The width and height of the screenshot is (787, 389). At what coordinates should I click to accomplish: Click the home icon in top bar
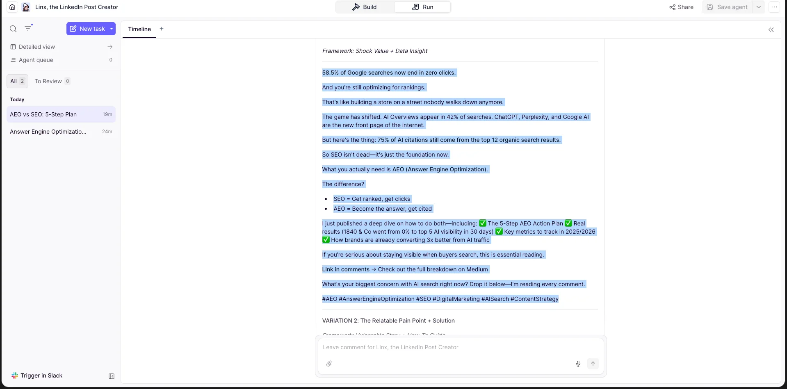tap(12, 7)
